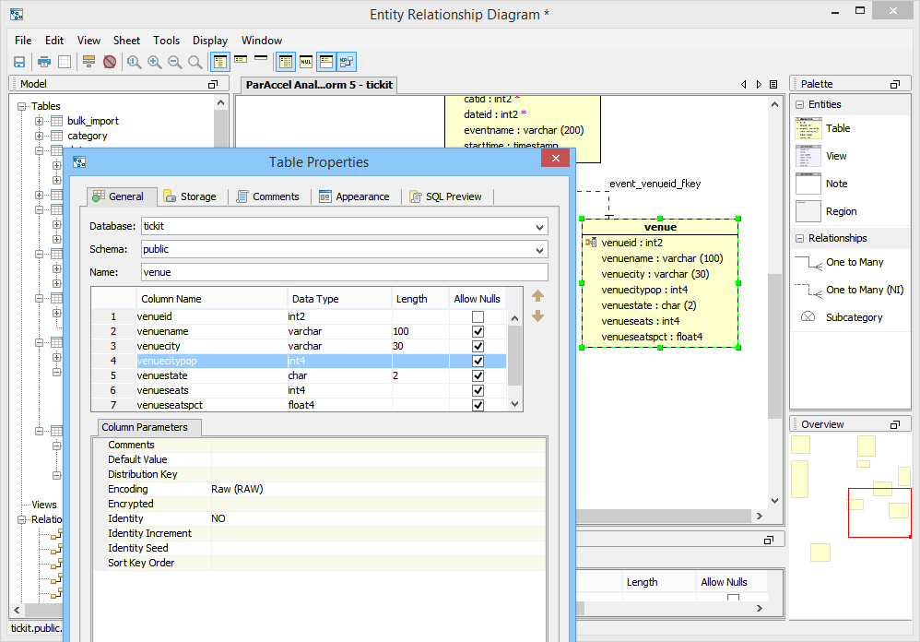
Task: Open the Storage tab
Action: tap(190, 196)
